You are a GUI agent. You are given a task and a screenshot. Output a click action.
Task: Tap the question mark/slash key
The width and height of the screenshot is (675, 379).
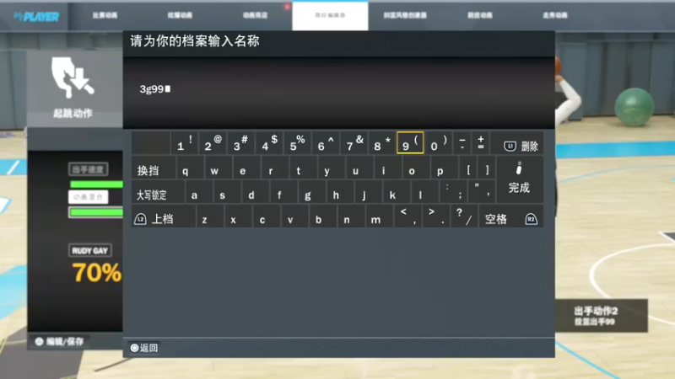(x=463, y=216)
